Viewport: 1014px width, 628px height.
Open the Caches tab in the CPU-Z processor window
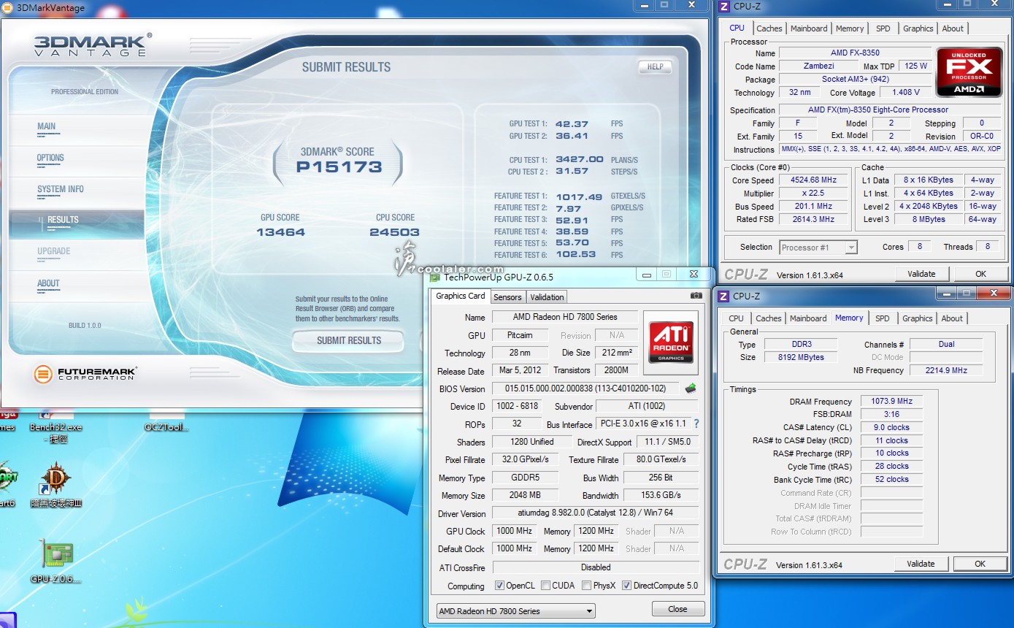pos(769,28)
